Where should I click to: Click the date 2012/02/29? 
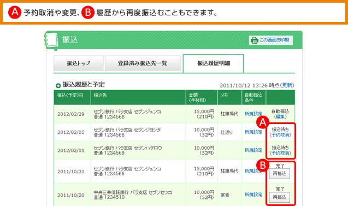(71, 114)
